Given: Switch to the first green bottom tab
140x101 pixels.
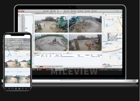Looking at the screenshot, I should point(37,67).
